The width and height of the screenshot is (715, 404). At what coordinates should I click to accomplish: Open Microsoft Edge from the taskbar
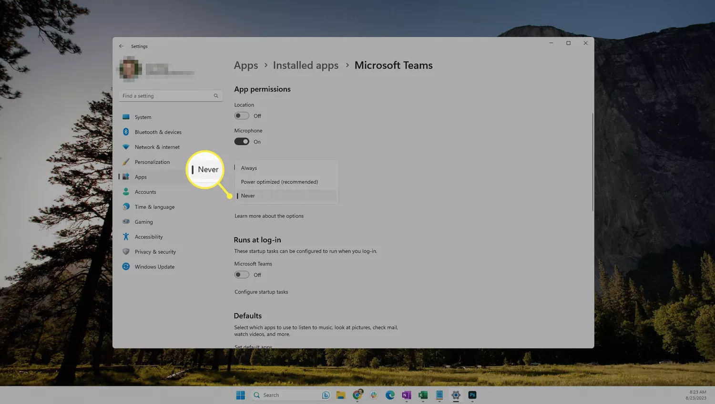[390, 395]
